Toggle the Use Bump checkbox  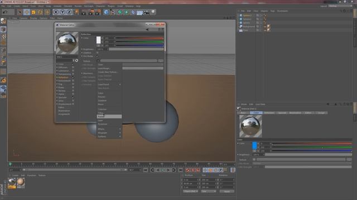(97, 56)
